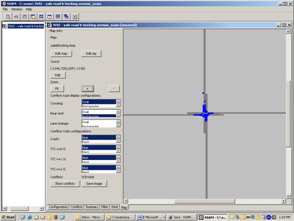Select the Map tab
The height and width of the screenshot is (221, 294).
click(x=124, y=207)
